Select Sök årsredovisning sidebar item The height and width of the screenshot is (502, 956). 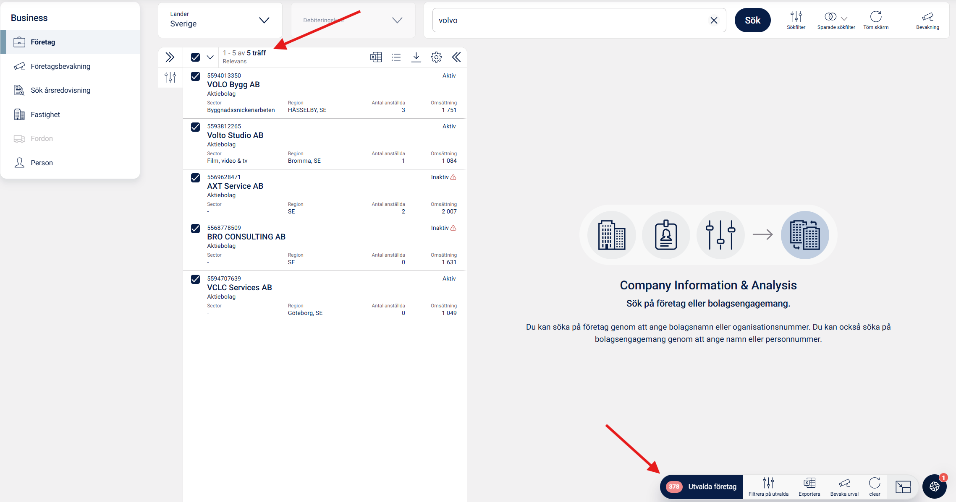pyautogui.click(x=60, y=90)
